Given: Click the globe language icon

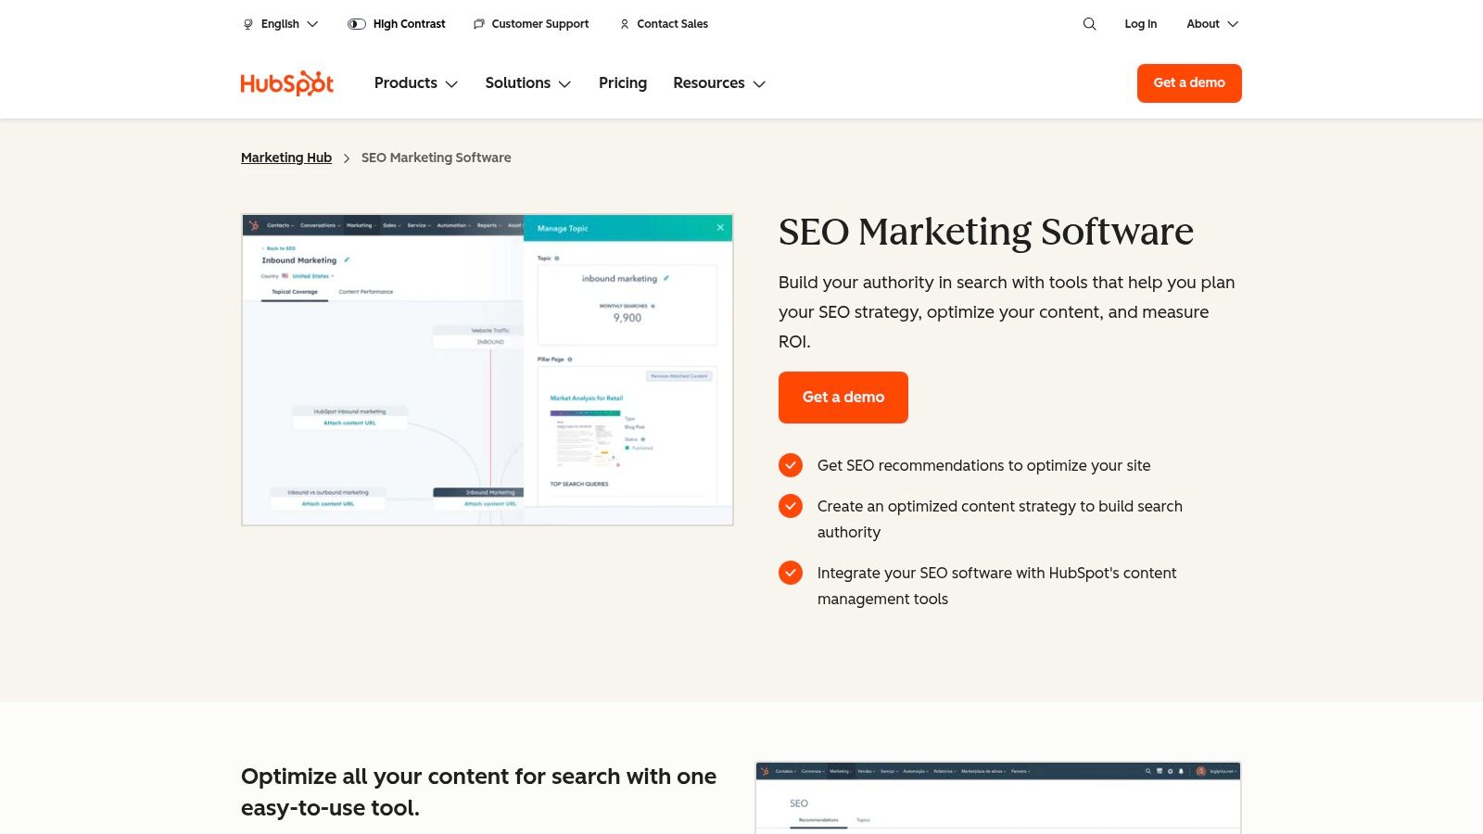Looking at the screenshot, I should [x=247, y=24].
